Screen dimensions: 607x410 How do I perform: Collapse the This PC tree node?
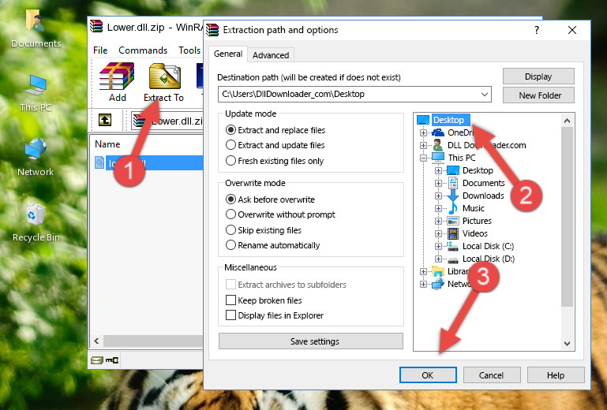click(423, 158)
